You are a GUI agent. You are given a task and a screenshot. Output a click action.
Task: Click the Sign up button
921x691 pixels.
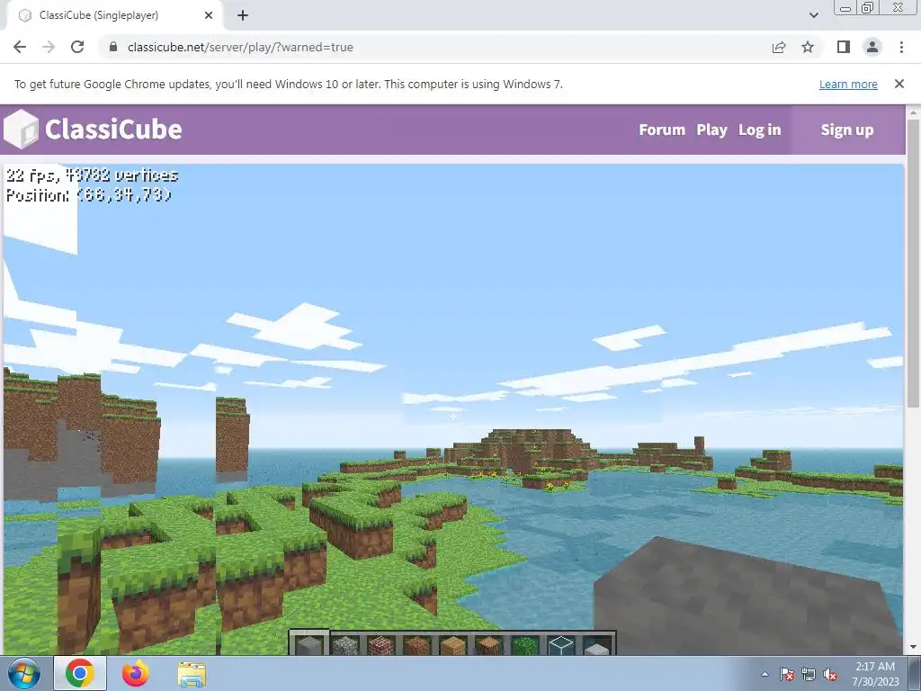tap(847, 130)
